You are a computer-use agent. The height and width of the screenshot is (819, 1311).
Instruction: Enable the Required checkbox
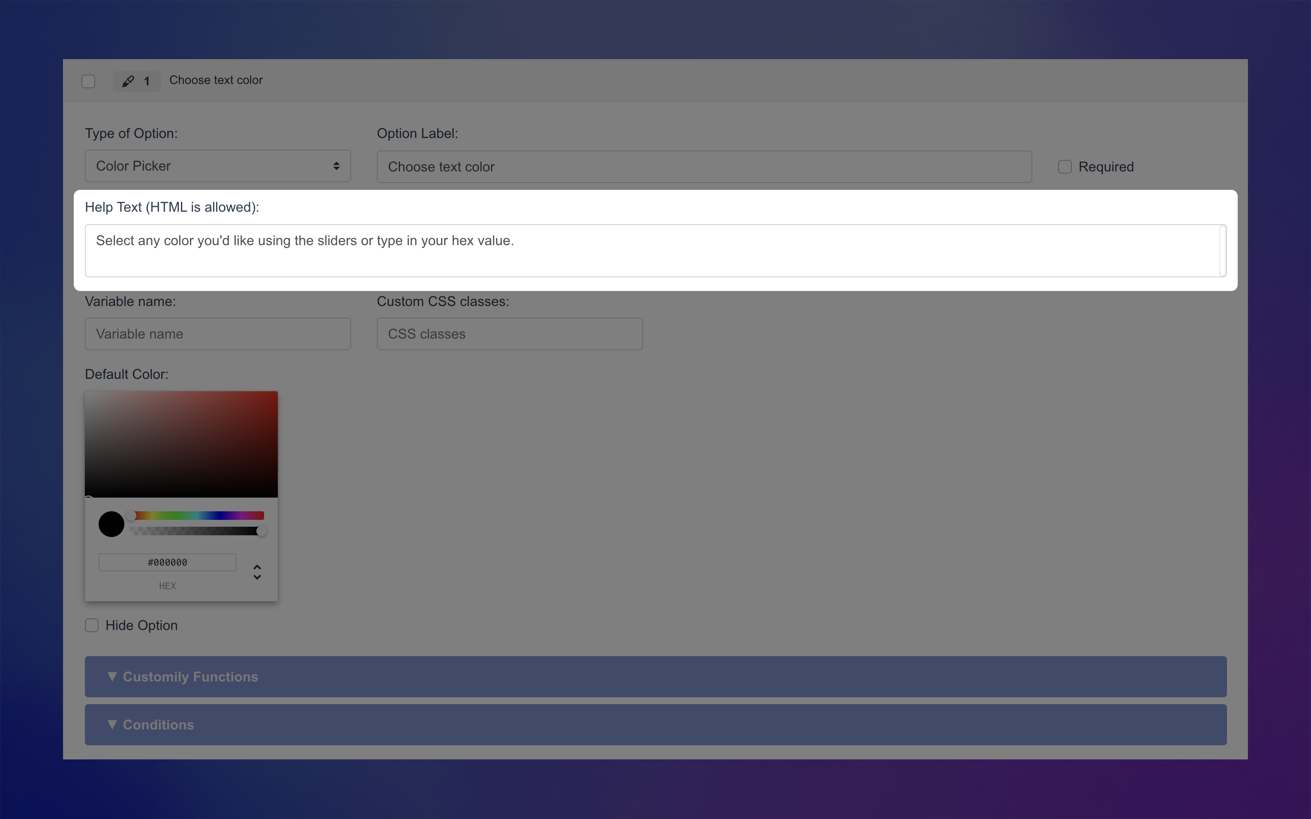(1064, 167)
